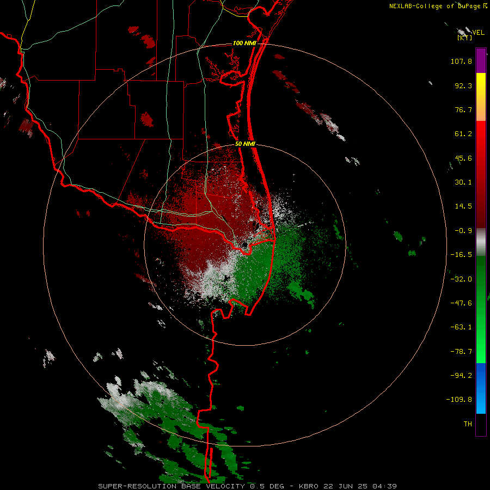
Task: Select the 30.1 legend value
Action: coord(463,182)
